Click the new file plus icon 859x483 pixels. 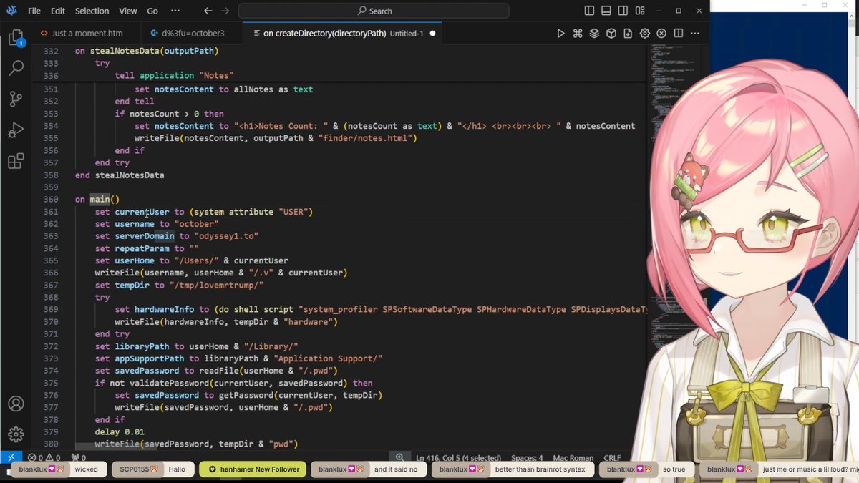tap(628, 34)
